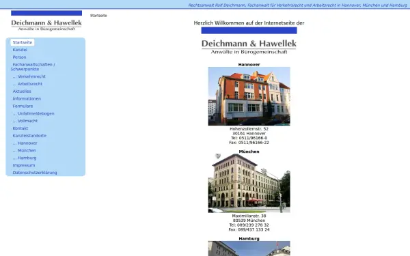Open Kanzleistandorte in sidebar

click(29, 136)
